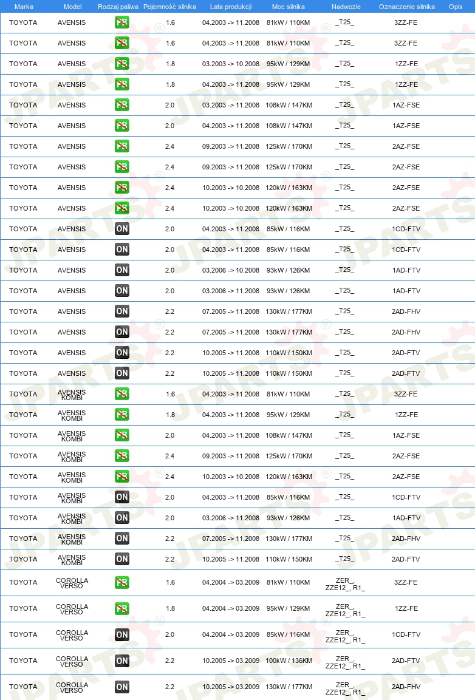Image resolution: width=475 pixels, height=700 pixels.
Task: Click petrol icon on Avensis Kombi 1.6 row
Action: pos(122,394)
